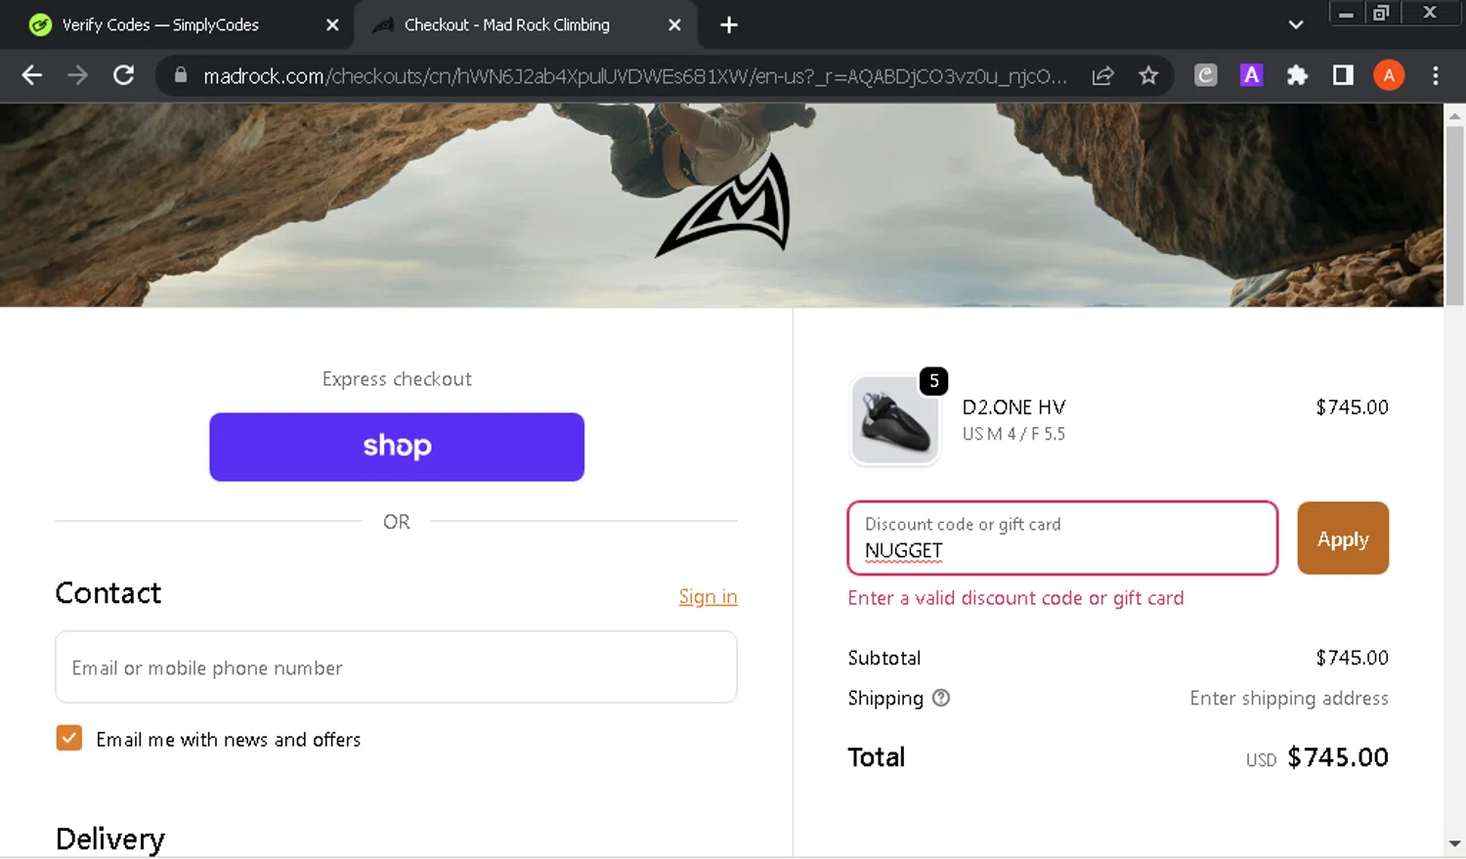Viewport: 1466px width, 859px height.
Task: Uncheck Email me with news and offers
Action: [69, 738]
